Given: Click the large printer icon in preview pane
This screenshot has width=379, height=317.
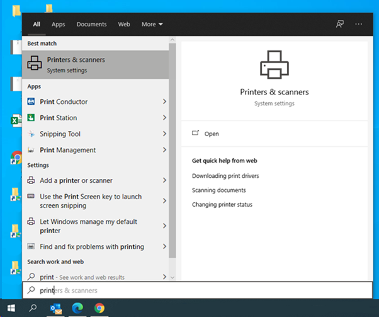Looking at the screenshot, I should (x=274, y=65).
